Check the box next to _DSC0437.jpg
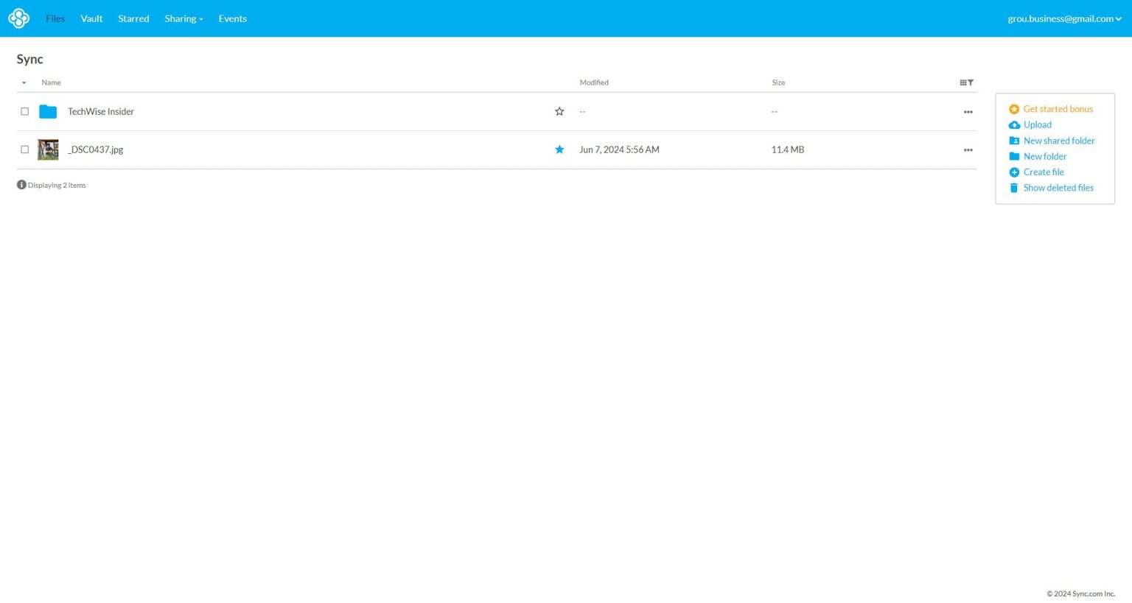Screen dimensions: 1132x603 [24, 149]
